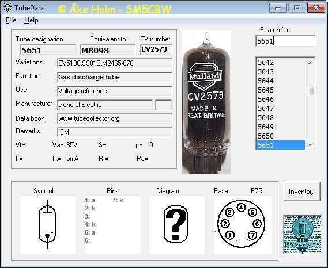Image resolution: width=328 pixels, height=268 pixels.
Task: Click pin 4 on the base diagram
Action: [241, 208]
